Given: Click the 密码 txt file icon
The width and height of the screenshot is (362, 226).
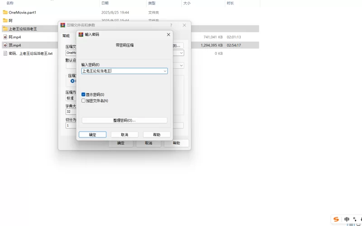Looking at the screenshot, I should (x=5, y=53).
